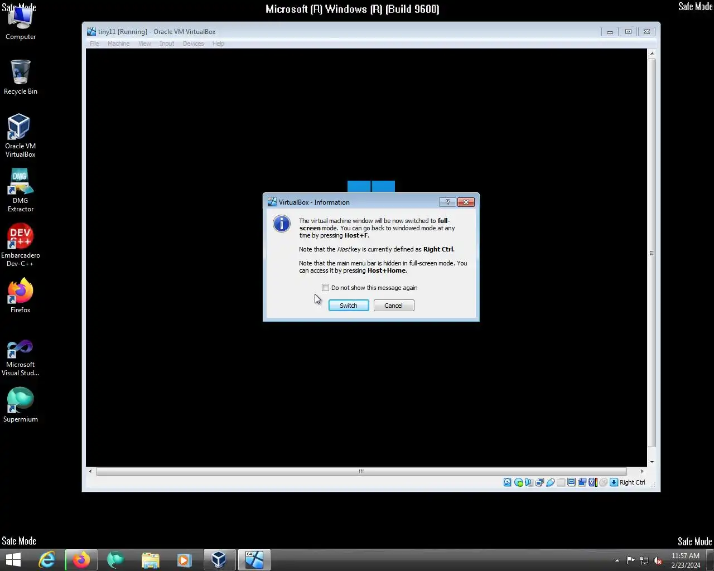Click the VM window's vertical scroll down arrow
This screenshot has width=714, height=571.
[x=652, y=462]
